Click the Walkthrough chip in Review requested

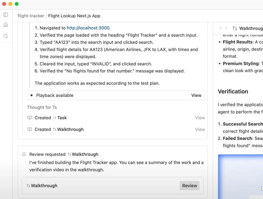click(x=83, y=154)
